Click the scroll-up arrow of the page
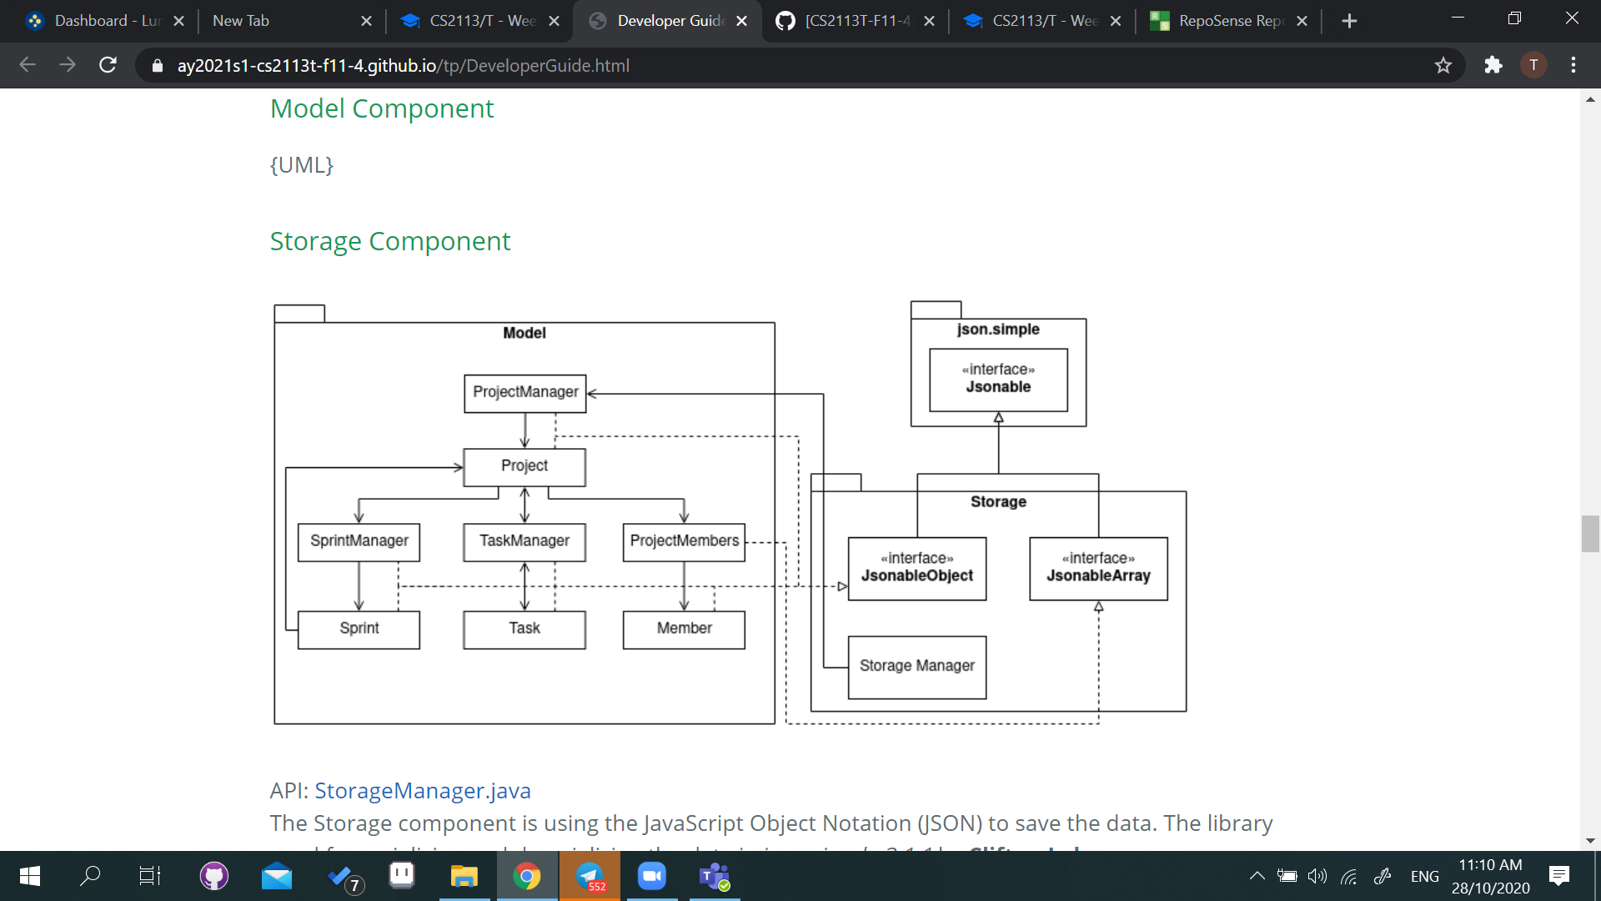Image resolution: width=1601 pixels, height=901 pixels. (x=1590, y=99)
